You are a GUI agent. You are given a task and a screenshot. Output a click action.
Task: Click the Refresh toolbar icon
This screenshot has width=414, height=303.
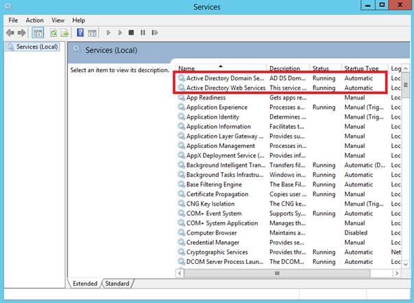pyautogui.click(x=53, y=33)
